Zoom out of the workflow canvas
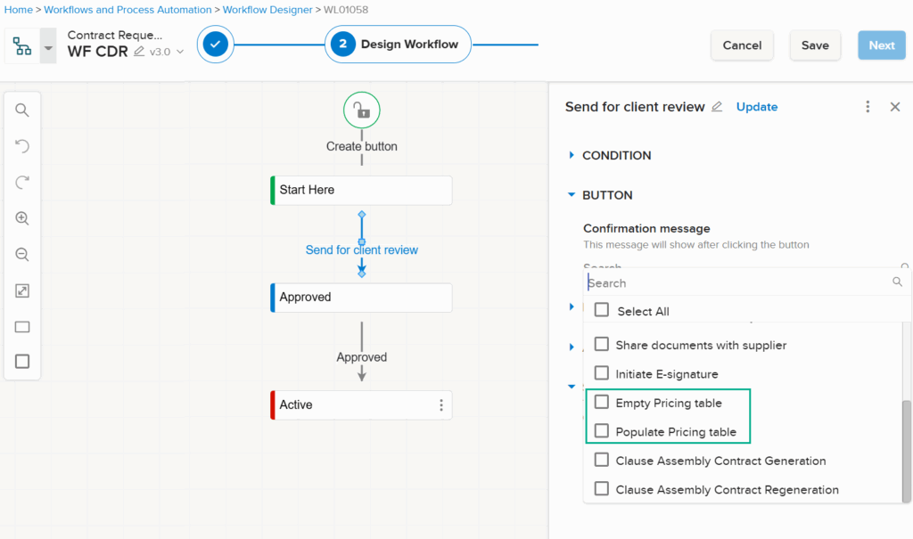Screen dimensions: 913x539 click(22, 254)
